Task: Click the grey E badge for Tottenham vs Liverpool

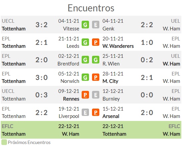Action: point(85,112)
